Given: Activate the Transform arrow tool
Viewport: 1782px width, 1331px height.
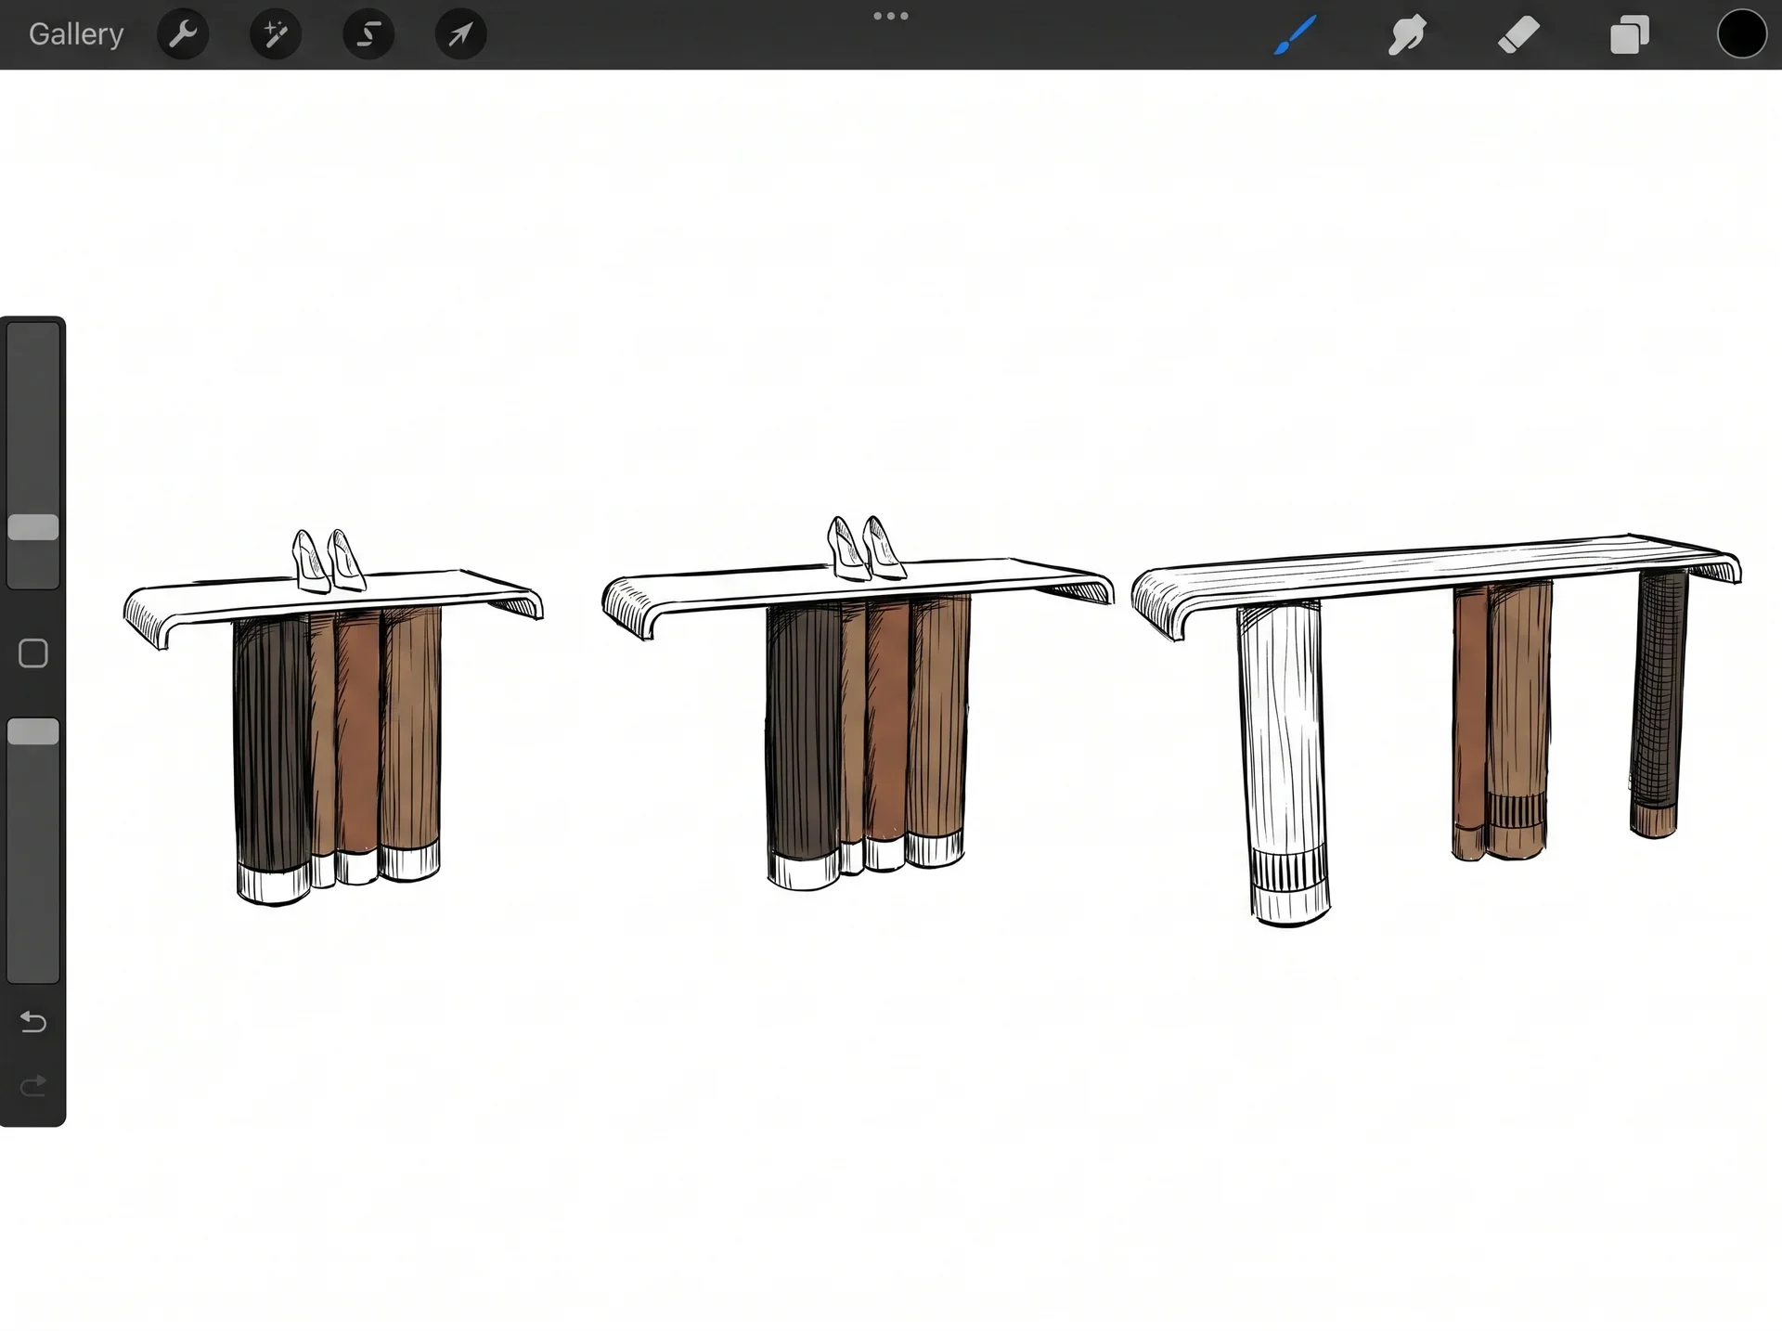Looking at the screenshot, I should click(x=461, y=34).
